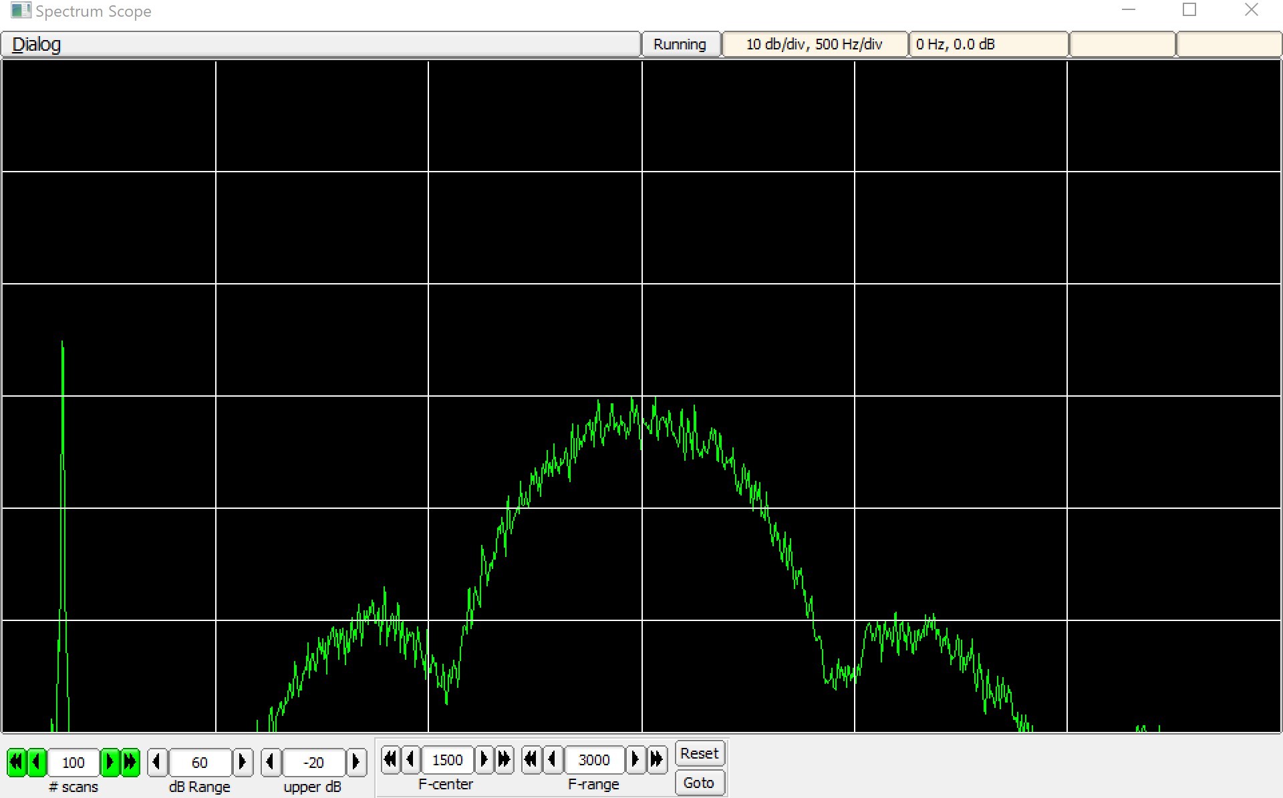Decrease dB Range with left arrow
Screen dimensions: 1283x798
[x=157, y=762]
